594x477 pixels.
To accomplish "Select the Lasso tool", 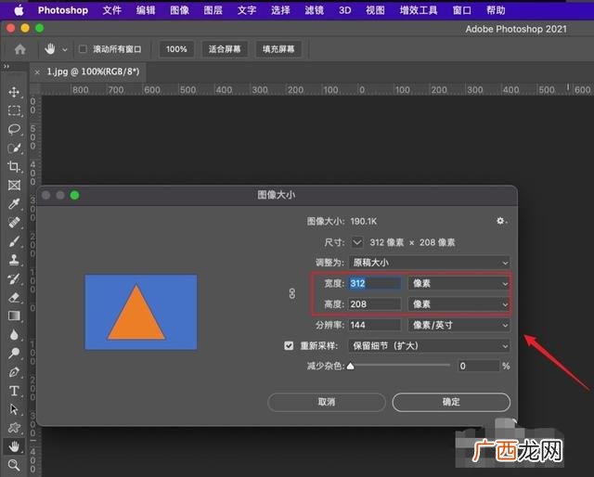I will (15, 129).
